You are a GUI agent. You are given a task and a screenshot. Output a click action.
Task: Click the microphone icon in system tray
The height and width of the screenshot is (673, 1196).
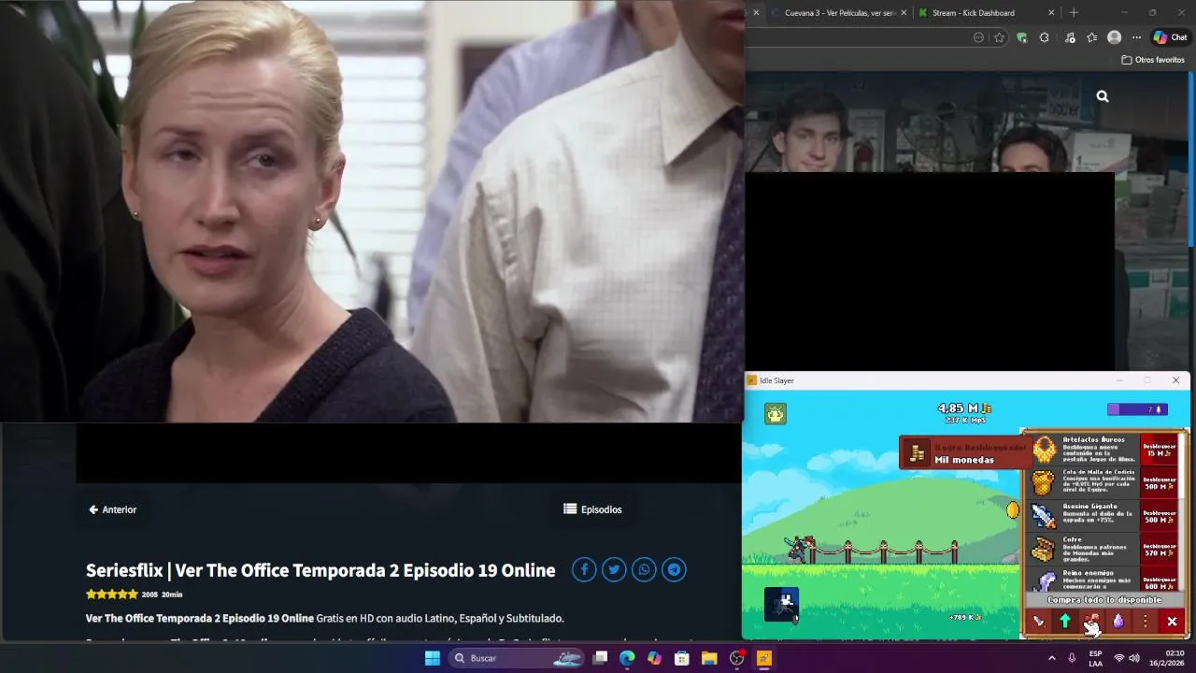click(1072, 658)
